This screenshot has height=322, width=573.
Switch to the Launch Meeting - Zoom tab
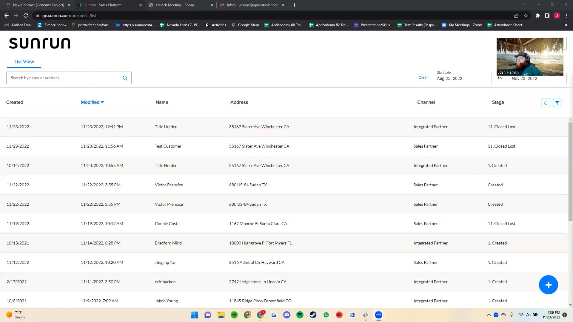point(175,5)
